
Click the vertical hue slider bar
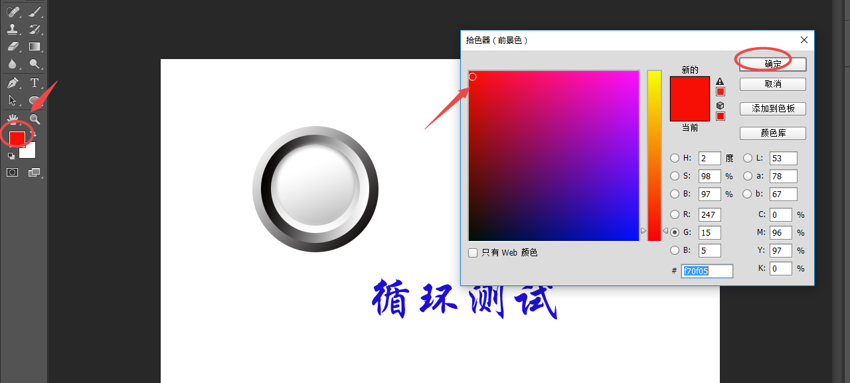655,155
